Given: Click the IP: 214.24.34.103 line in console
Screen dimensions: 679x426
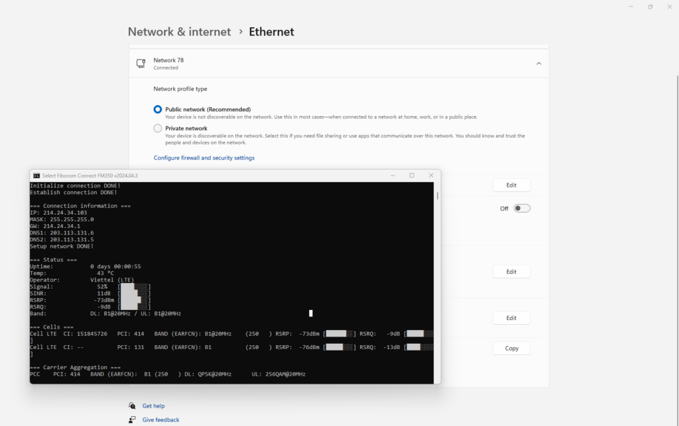Looking at the screenshot, I should [58, 213].
